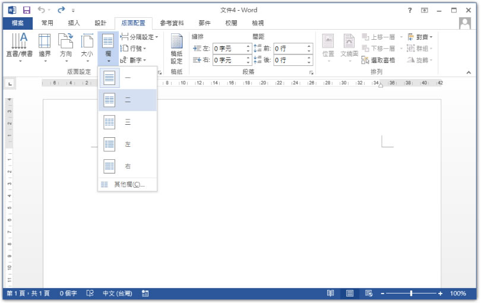The height and width of the screenshot is (303, 481).
Task: Switch to the 郵件 tab
Action: pyautogui.click(x=204, y=23)
